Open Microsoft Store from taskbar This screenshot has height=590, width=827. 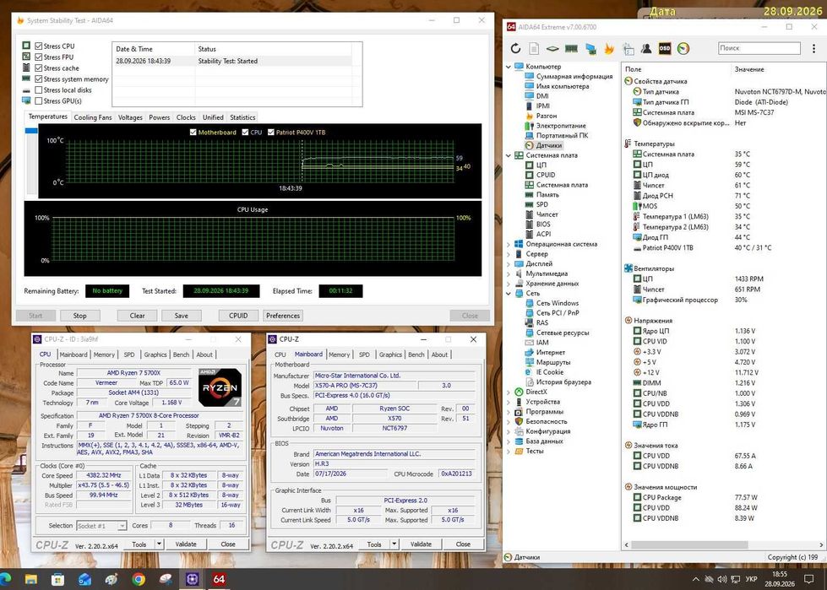click(58, 580)
